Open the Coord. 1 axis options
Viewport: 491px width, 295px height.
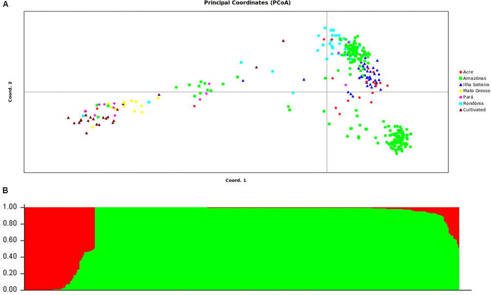[236, 180]
